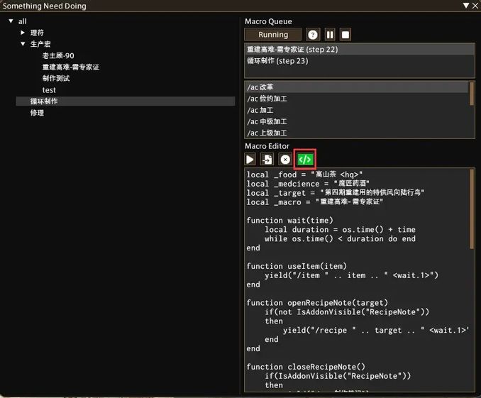Click the help question mark icon
Image resolution: width=481 pixels, height=398 pixels.
(313, 34)
